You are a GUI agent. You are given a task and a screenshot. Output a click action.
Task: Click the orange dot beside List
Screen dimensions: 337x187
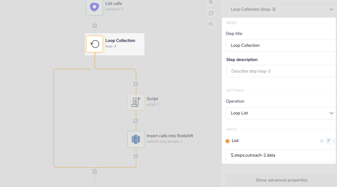pos(228,141)
